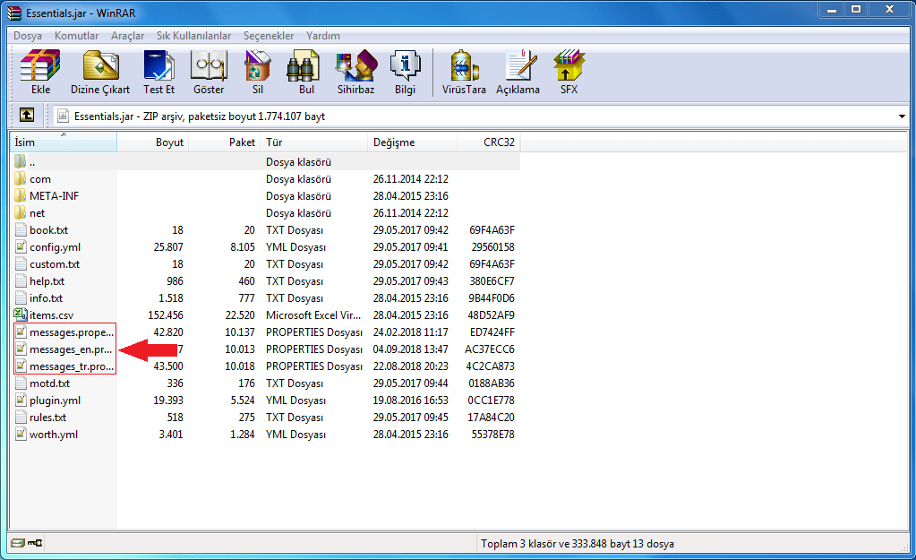
Task: Select motd.txt file
Action: pos(49,383)
